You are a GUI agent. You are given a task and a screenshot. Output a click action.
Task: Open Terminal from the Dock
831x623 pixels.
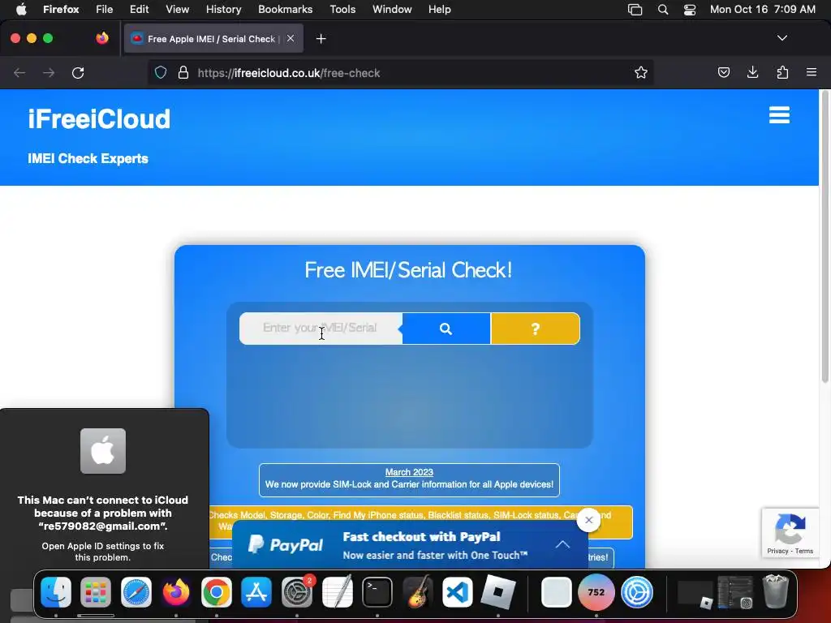tap(377, 591)
